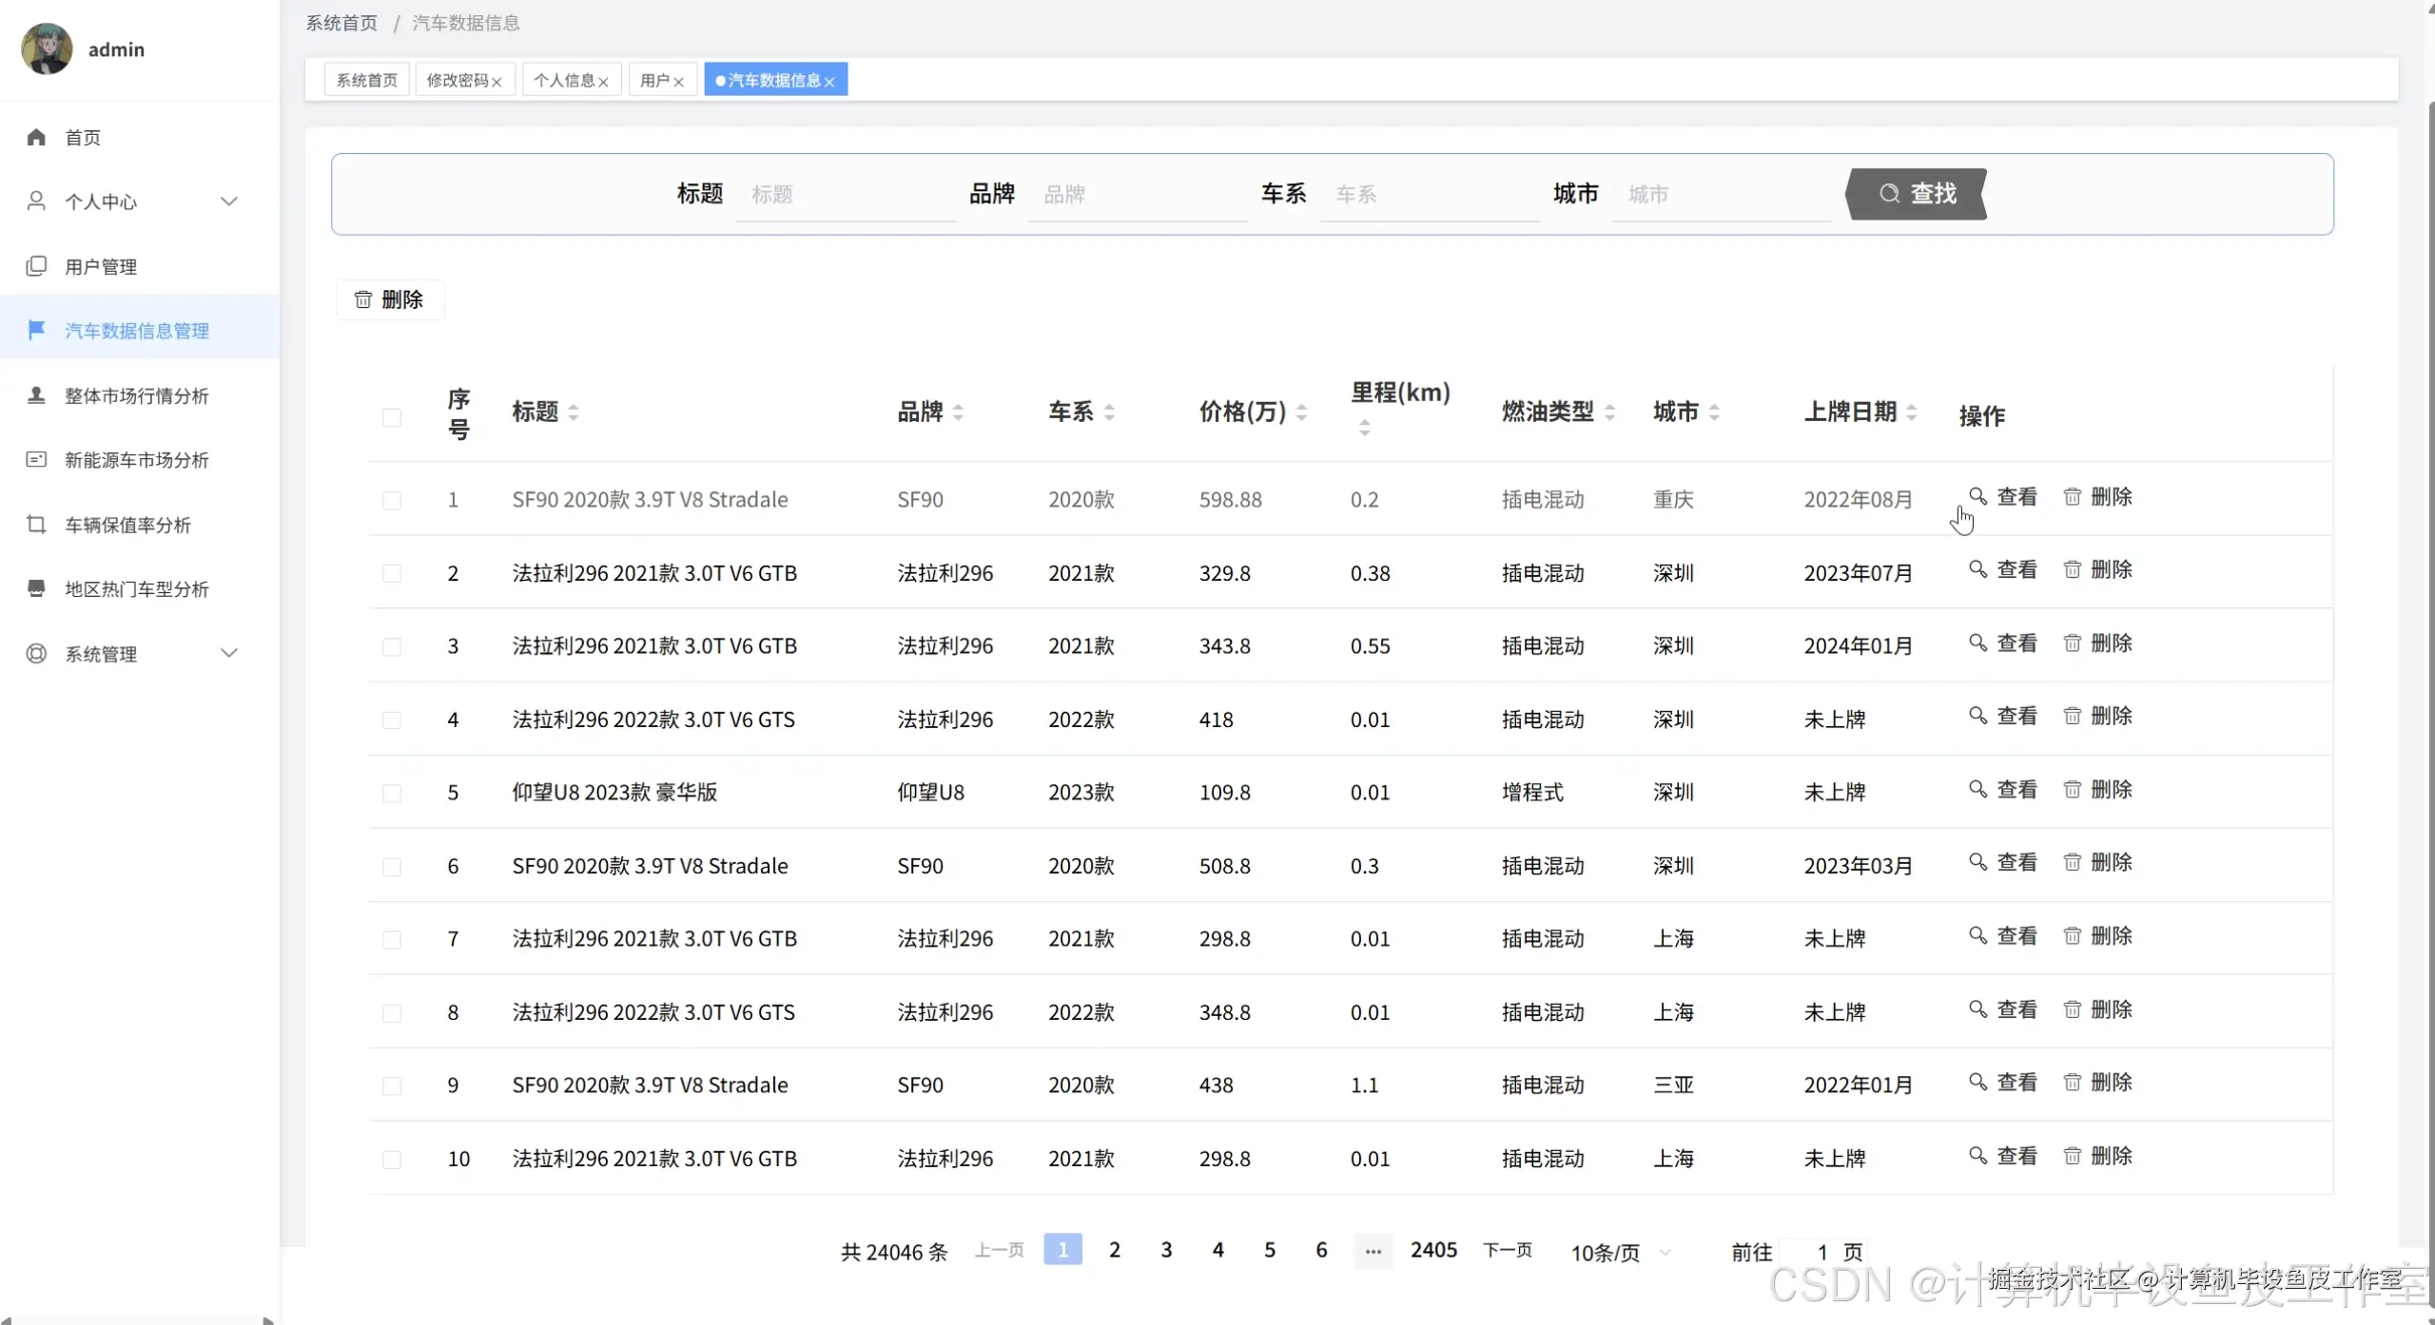Close the 修改密码 tab
Viewport: 2435px width, 1325px height.
pyautogui.click(x=497, y=82)
